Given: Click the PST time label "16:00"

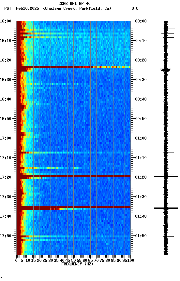Looking at the screenshot, I should [x=6, y=21].
